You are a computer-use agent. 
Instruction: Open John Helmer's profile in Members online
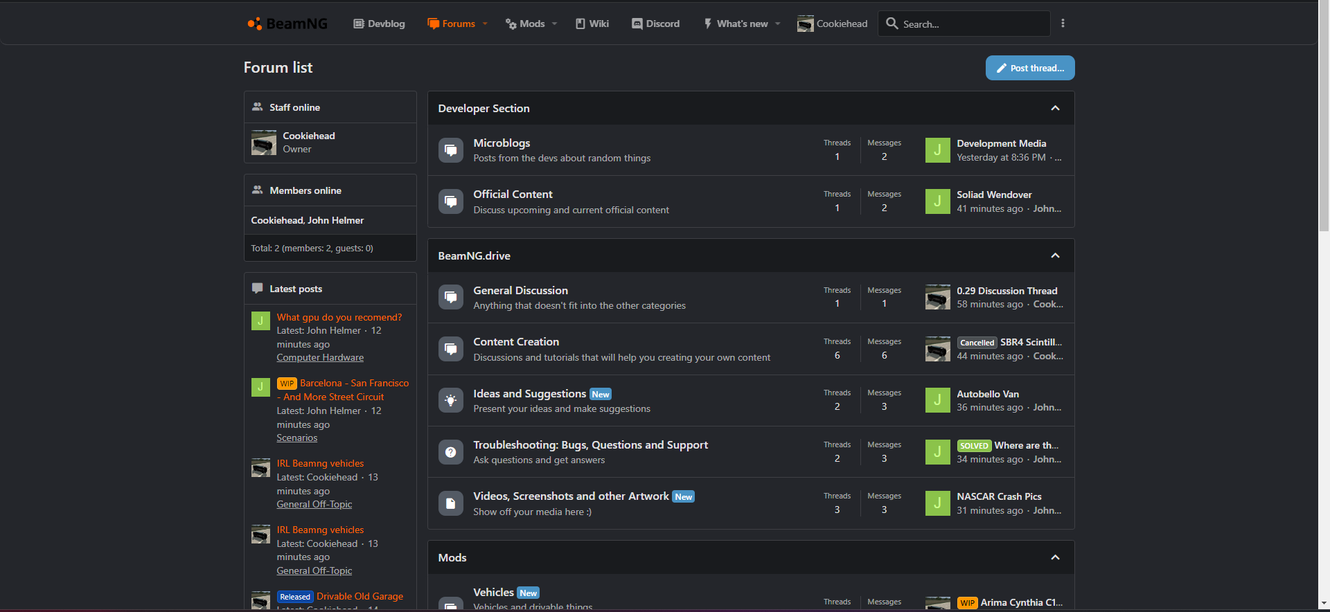335,220
